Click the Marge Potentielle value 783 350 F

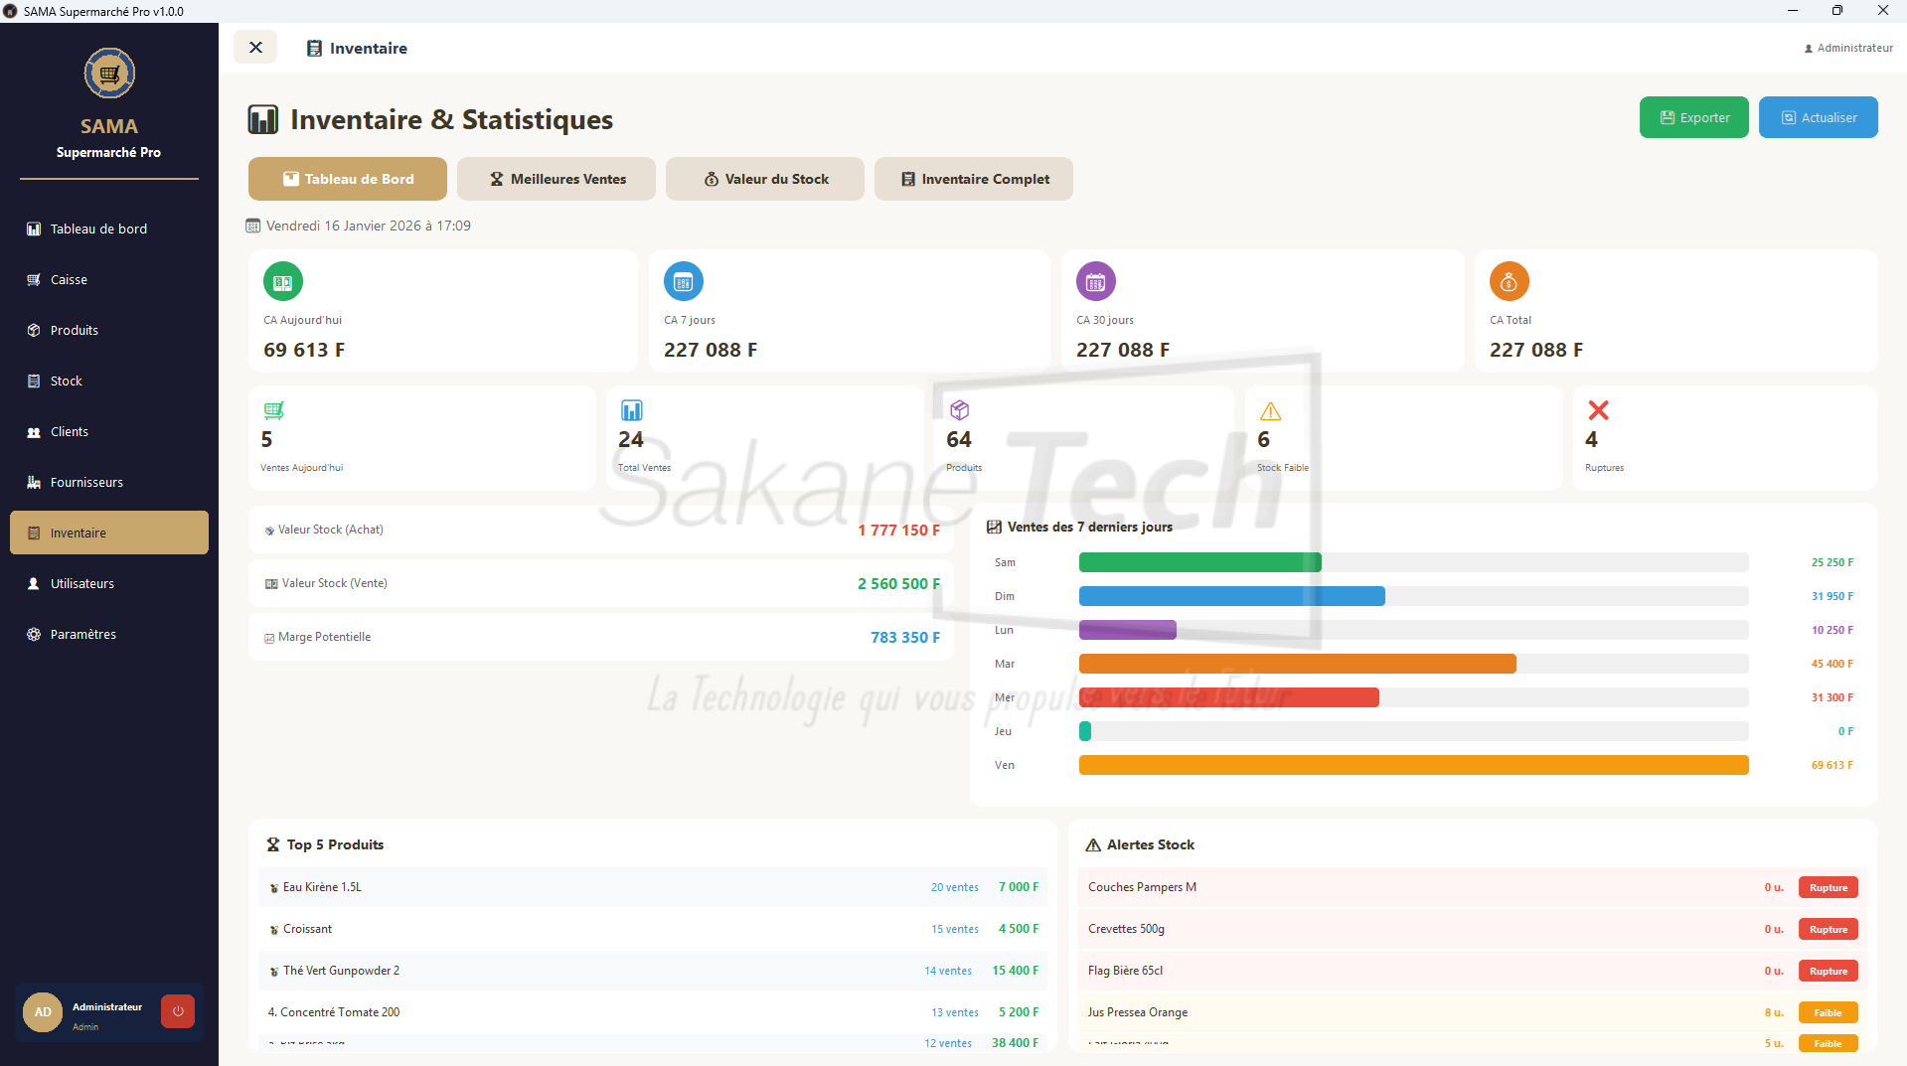pos(905,638)
